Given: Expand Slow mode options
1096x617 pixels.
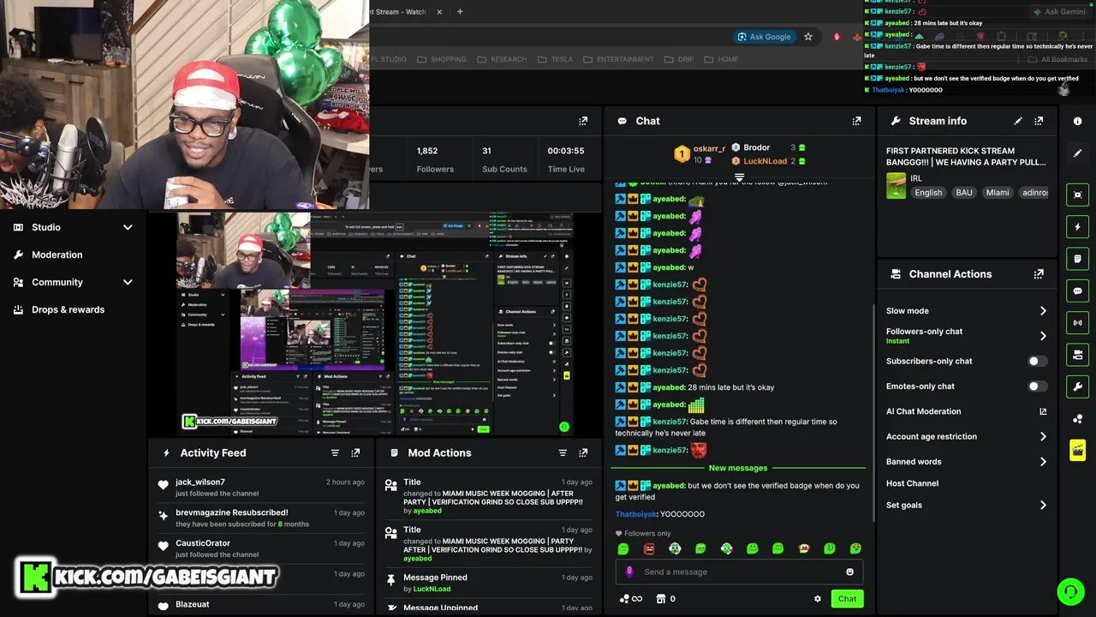Looking at the screenshot, I should click(1043, 311).
